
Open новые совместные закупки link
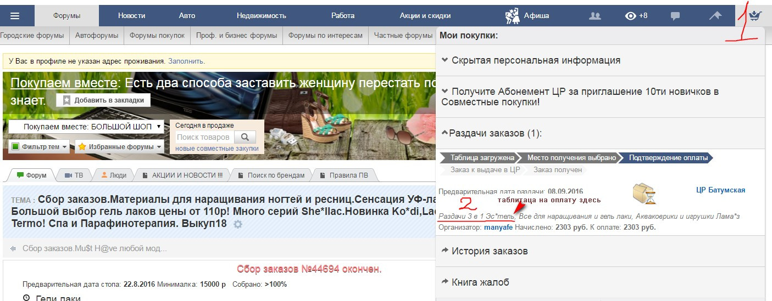(216, 149)
